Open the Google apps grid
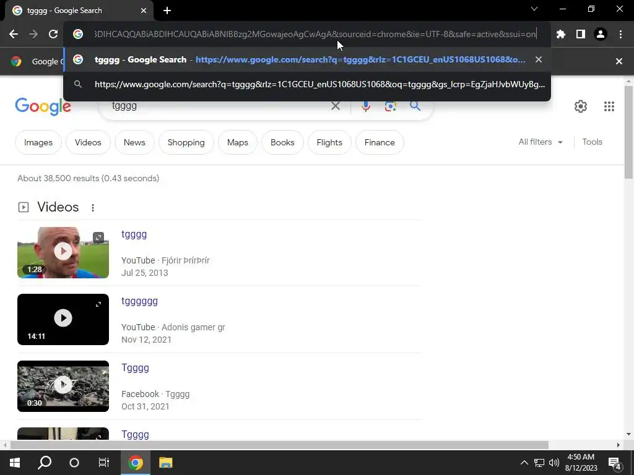 tap(609, 106)
